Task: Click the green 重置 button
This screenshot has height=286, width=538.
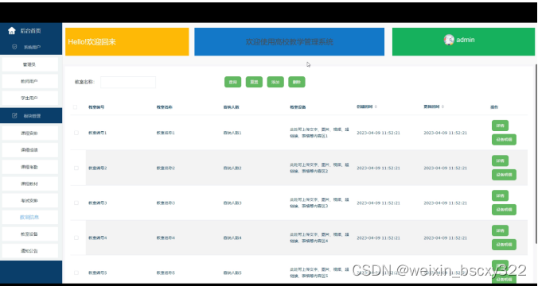Action: pos(254,82)
